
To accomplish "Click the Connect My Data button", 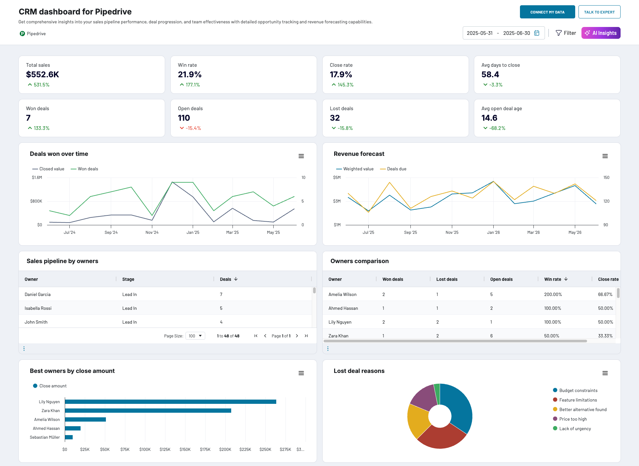I will 547,12.
